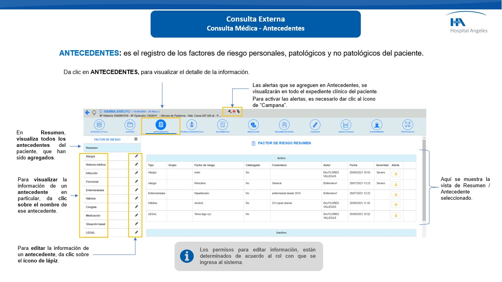Open the N. Enfermería section
The image size is (502, 282).
point(377,125)
